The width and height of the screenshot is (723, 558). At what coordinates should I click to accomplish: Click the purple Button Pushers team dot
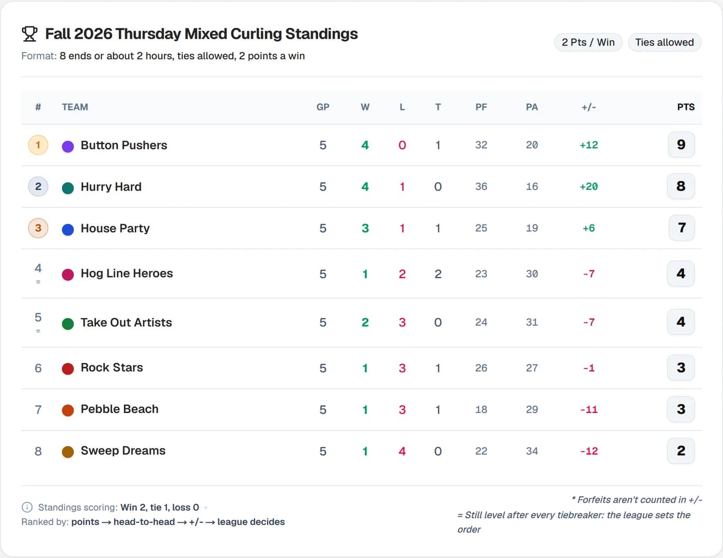coord(68,147)
